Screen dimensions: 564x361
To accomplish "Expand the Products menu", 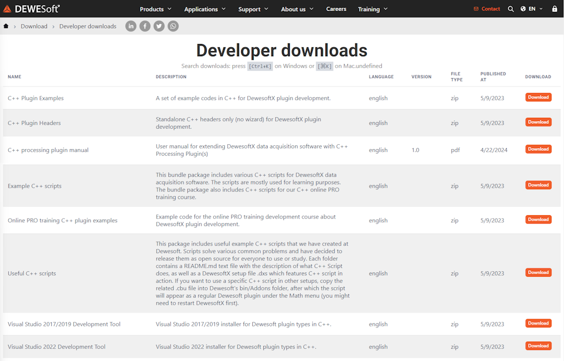I will (155, 9).
